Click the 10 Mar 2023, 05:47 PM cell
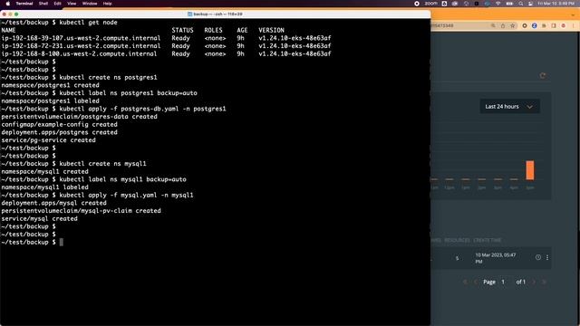580x326 pixels. (496, 258)
